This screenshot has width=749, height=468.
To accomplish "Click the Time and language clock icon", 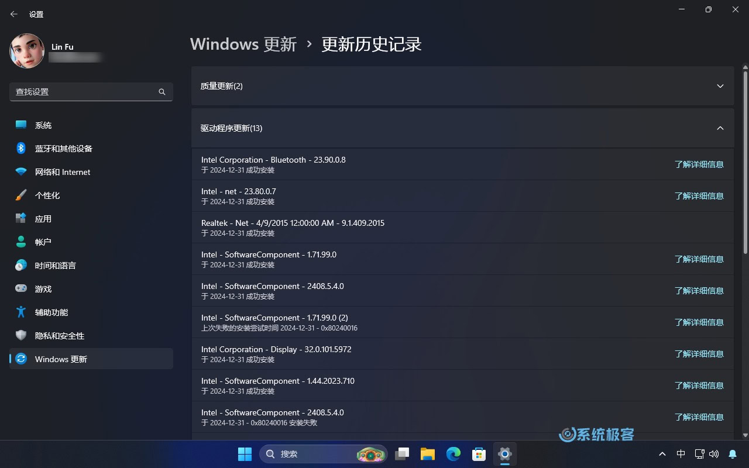I will 21,266.
